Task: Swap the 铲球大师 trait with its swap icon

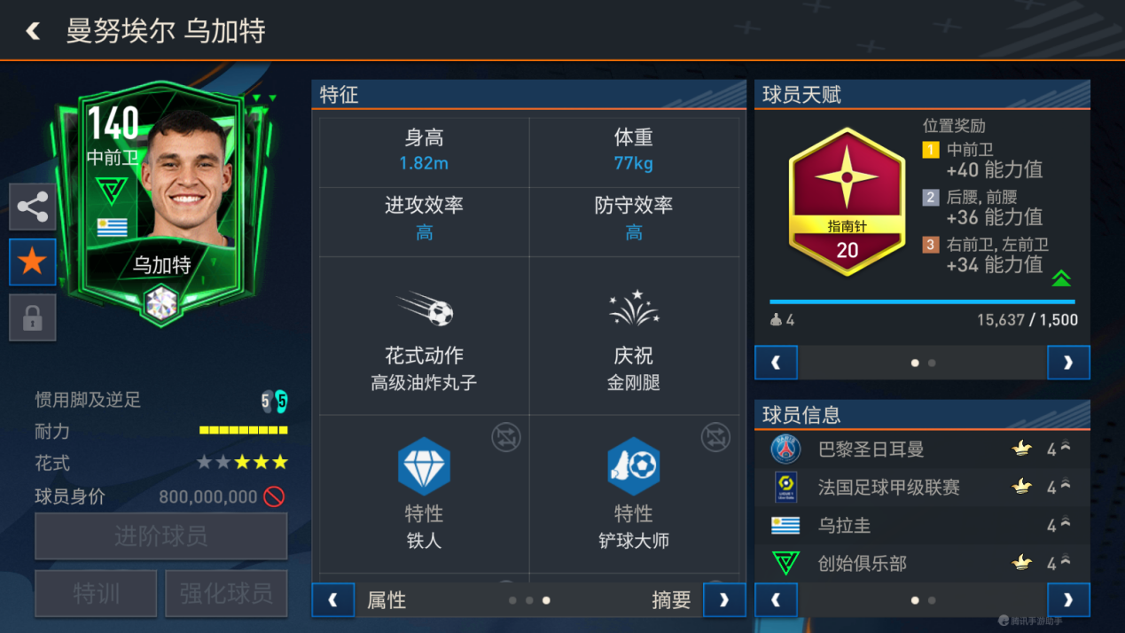Action: pyautogui.click(x=715, y=437)
